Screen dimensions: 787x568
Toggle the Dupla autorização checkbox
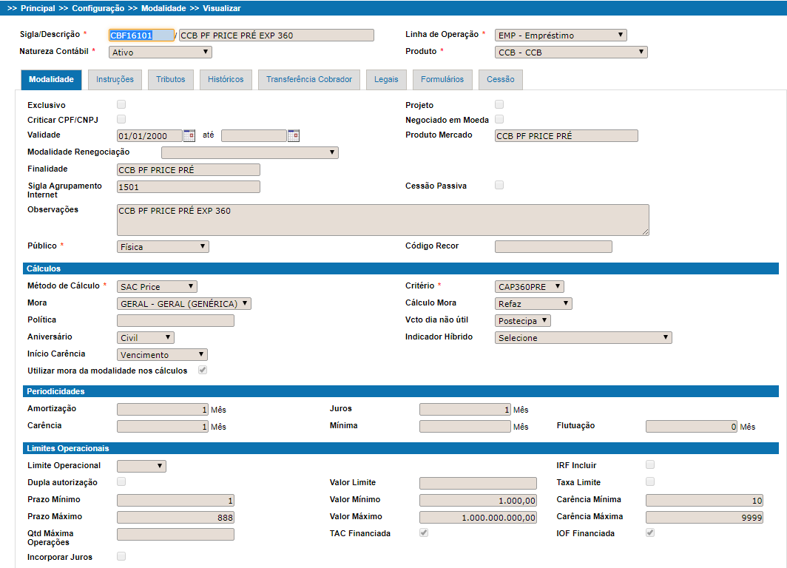click(x=121, y=481)
